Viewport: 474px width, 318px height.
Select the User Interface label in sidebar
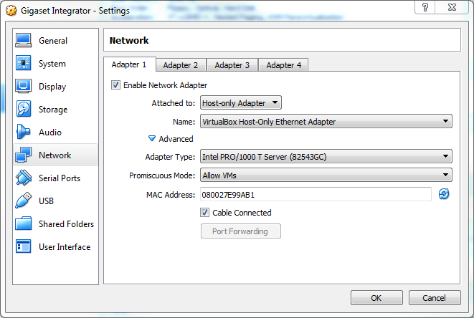[65, 246]
